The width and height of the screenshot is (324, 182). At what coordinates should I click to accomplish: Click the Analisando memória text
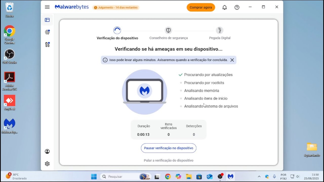[202, 91]
